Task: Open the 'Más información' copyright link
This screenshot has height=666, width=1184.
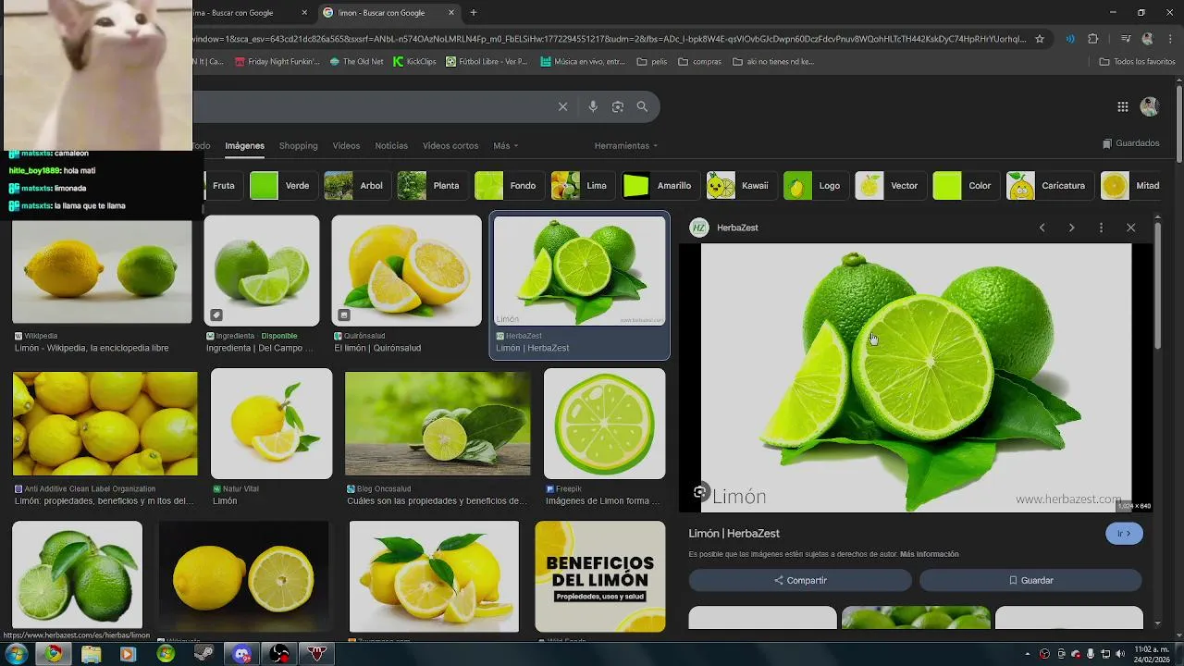Action: tap(929, 554)
